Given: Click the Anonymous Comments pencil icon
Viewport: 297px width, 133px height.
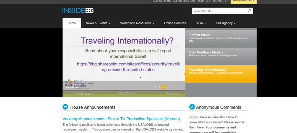Looking at the screenshot, I should tap(192, 107).
